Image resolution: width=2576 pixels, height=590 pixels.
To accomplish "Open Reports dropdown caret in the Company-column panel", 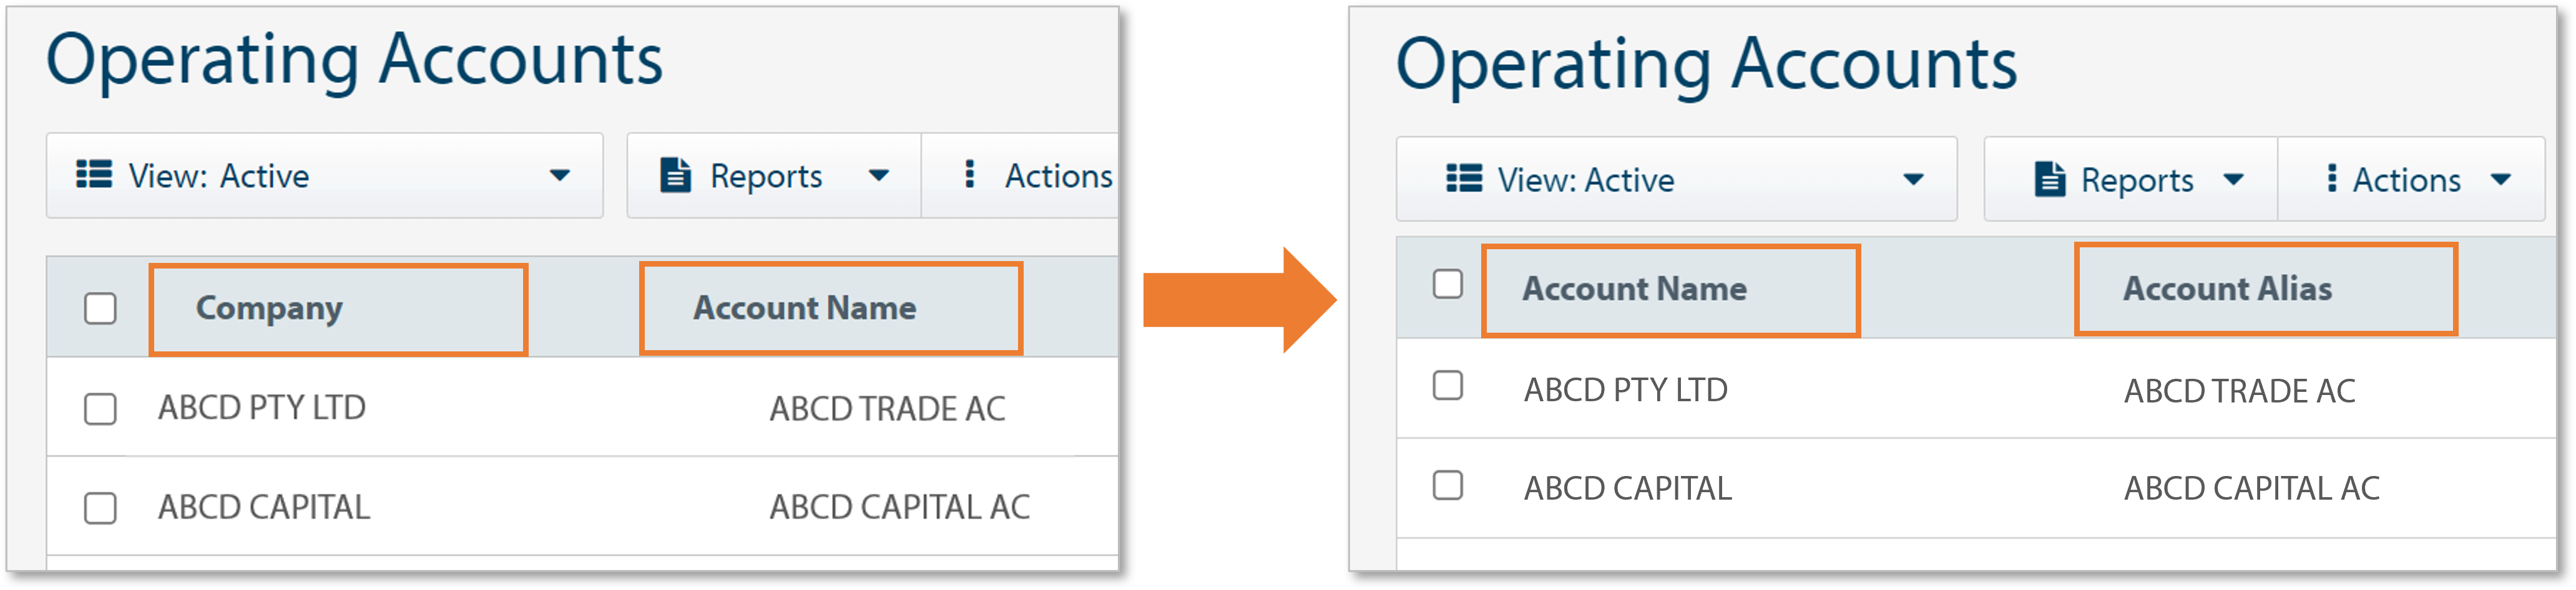I will tap(879, 176).
